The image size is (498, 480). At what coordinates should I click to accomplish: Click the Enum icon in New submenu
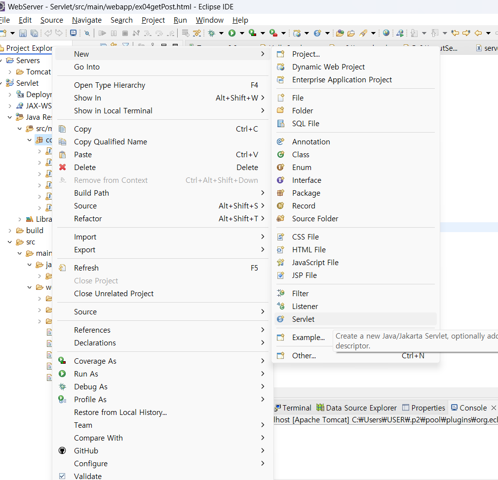(280, 167)
